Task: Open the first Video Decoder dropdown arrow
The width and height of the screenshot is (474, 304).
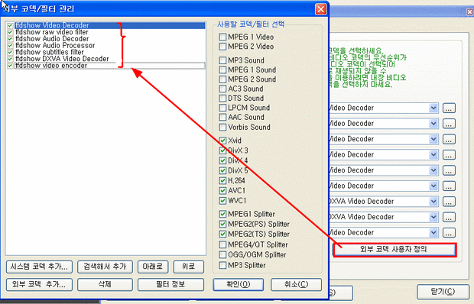Action: [433, 108]
